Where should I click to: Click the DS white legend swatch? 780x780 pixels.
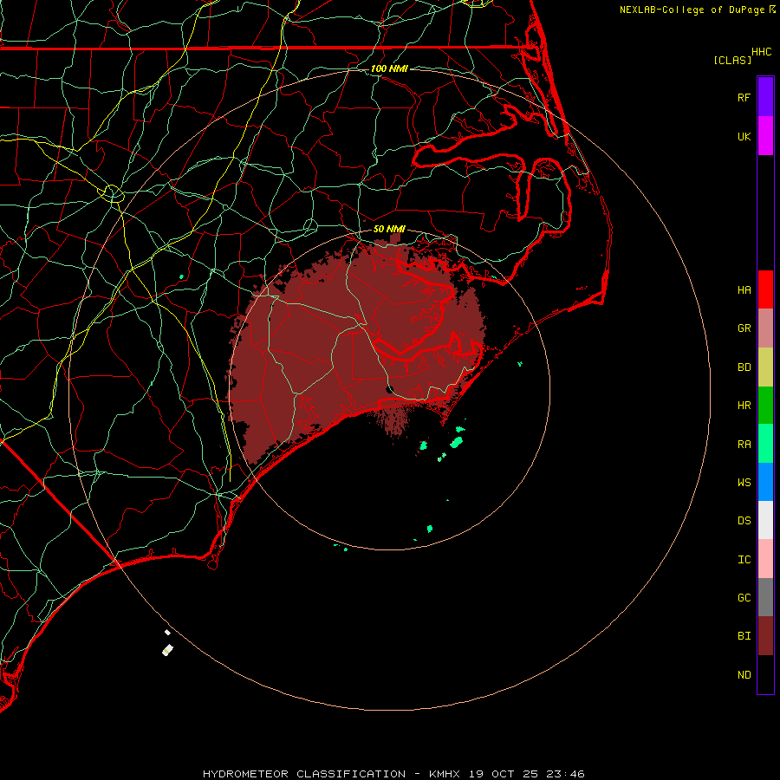coord(765,520)
